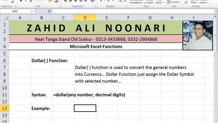The height and width of the screenshot is (123, 218).
Task: Click the Near Tanga Stand address cell
Action: pyautogui.click(x=96, y=39)
